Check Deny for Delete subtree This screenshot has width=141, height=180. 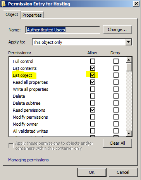116,103
